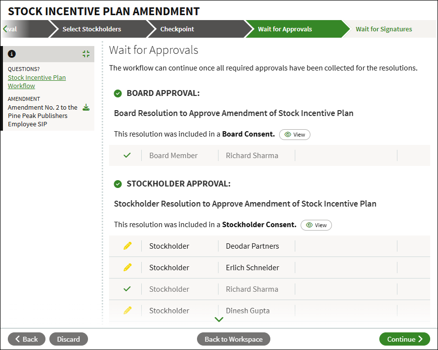The width and height of the screenshot is (438, 350).
Task: Download the Amendment No. 2 document
Action: tap(86, 107)
